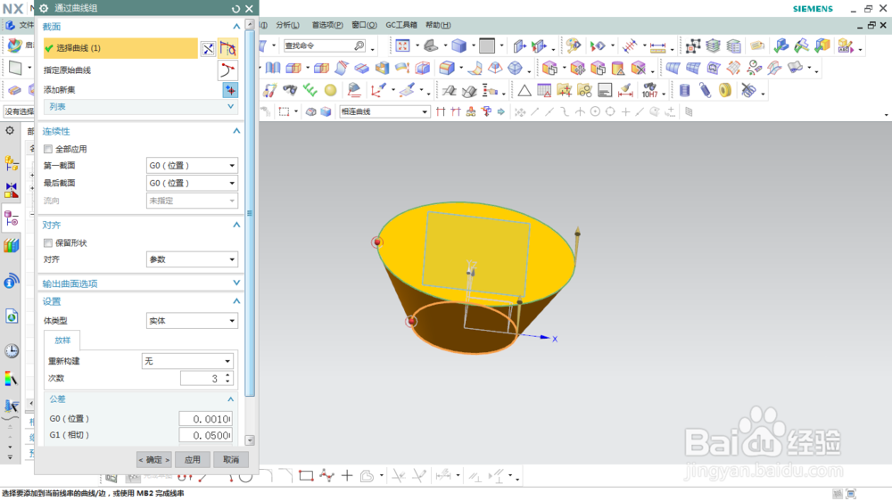This screenshot has width=892, height=501.
Task: Click the add new set icon
Action: coord(230,90)
